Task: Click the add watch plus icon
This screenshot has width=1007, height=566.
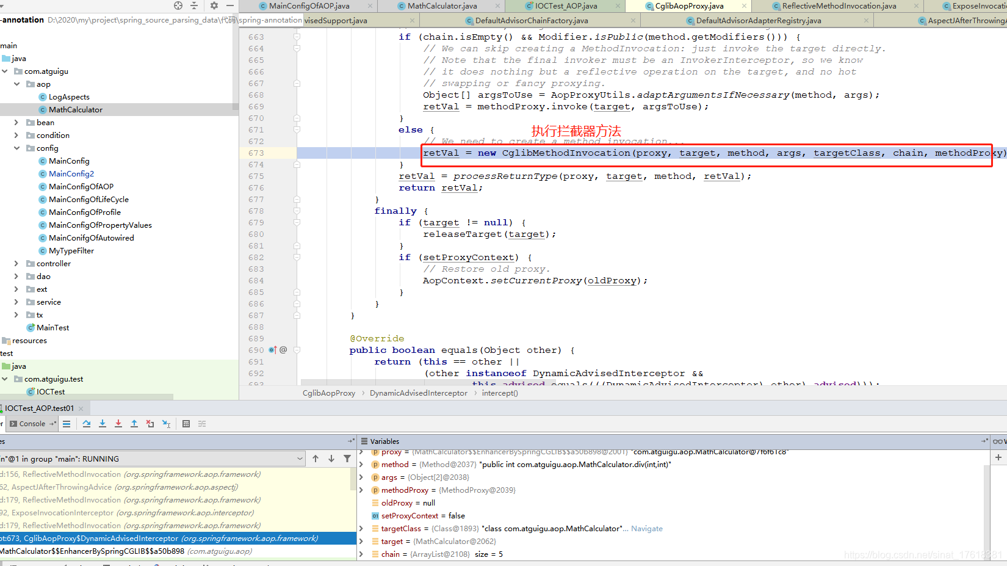Action: pyautogui.click(x=998, y=457)
